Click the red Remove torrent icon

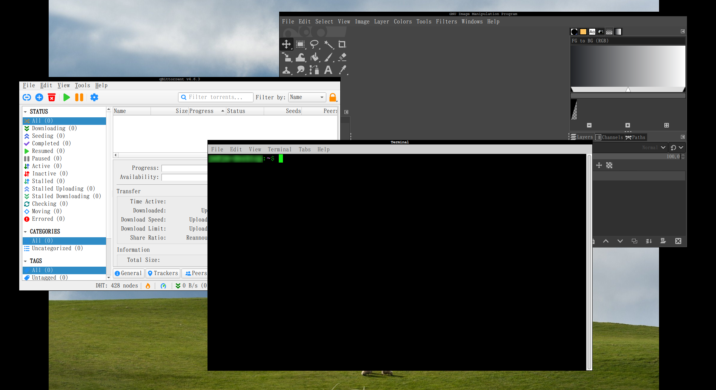click(52, 97)
